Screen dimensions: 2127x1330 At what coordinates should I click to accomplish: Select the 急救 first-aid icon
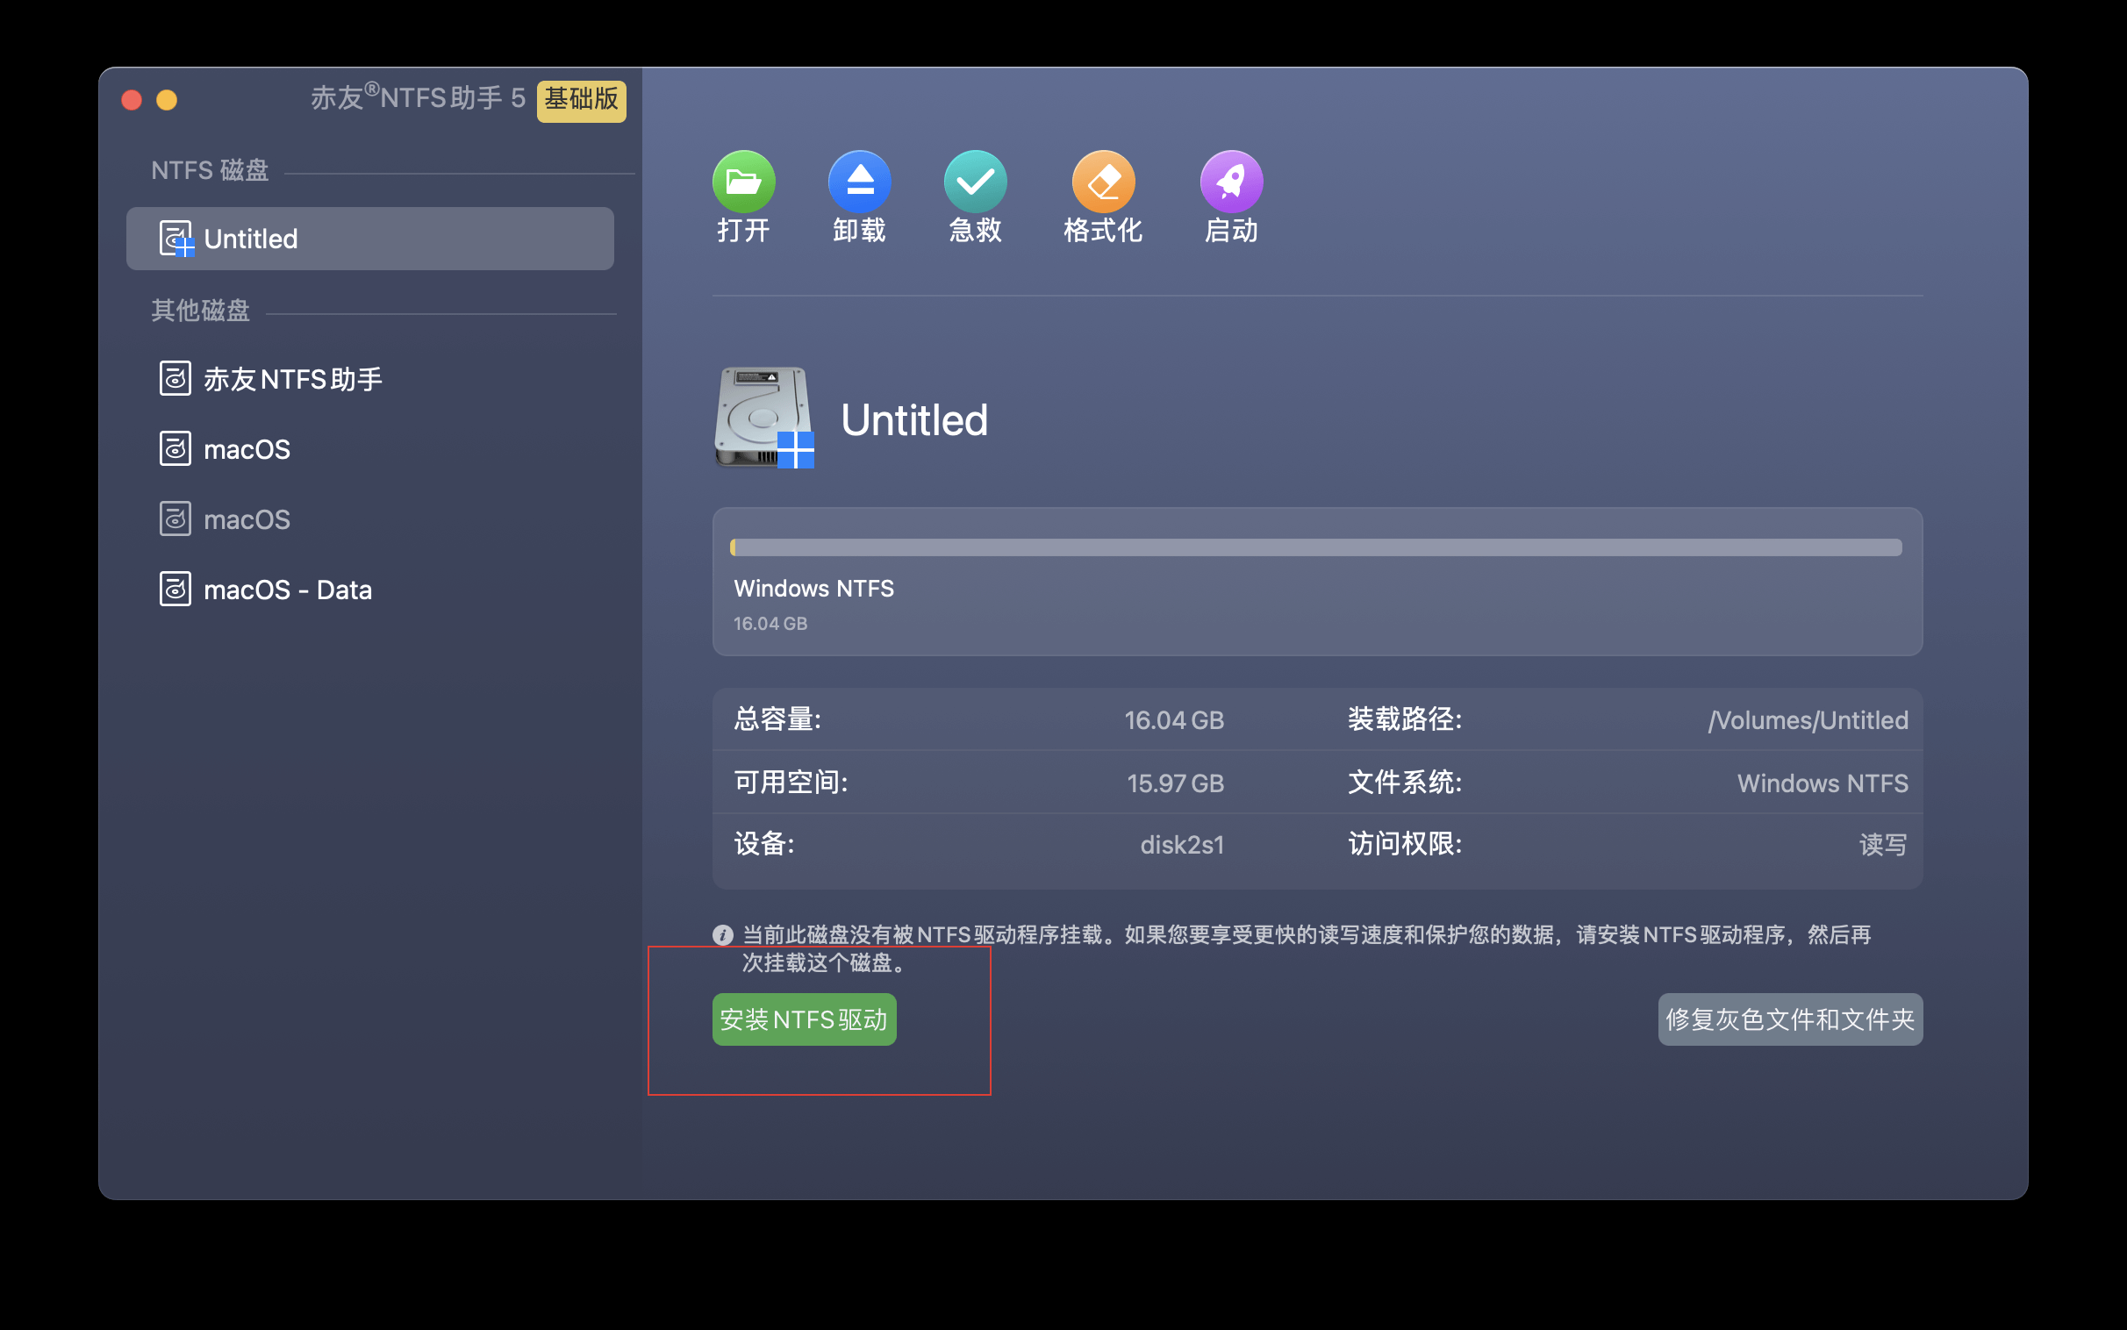[976, 181]
